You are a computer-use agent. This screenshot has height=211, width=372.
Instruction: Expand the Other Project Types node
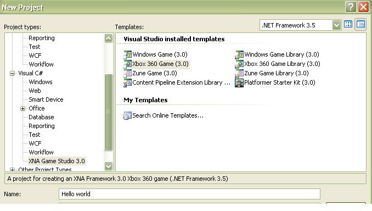coord(12,170)
